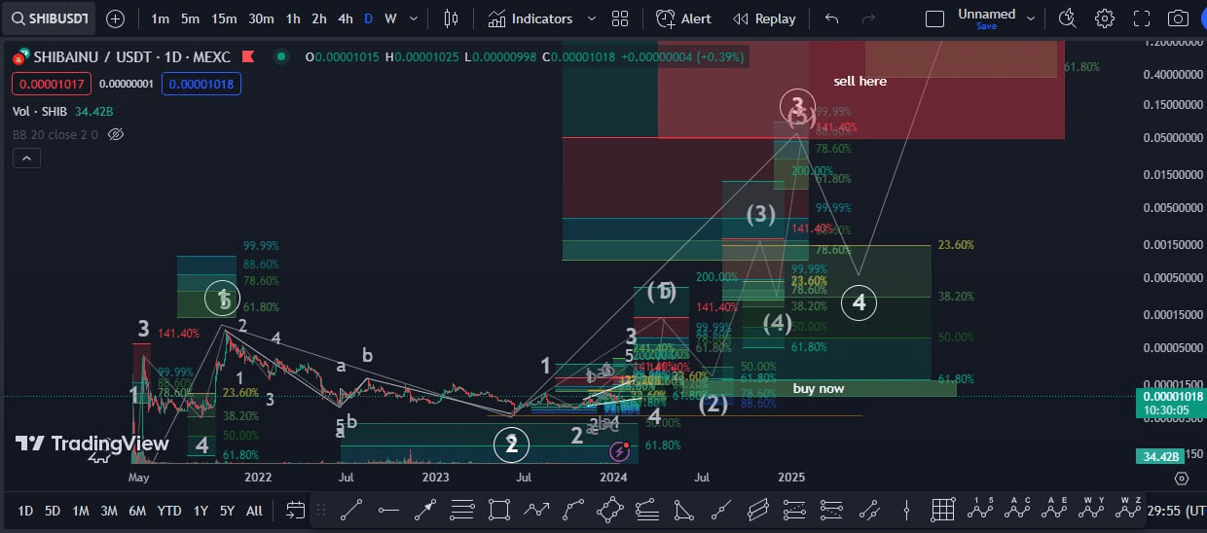
Task: Click the Undo arrow
Action: [x=831, y=18]
